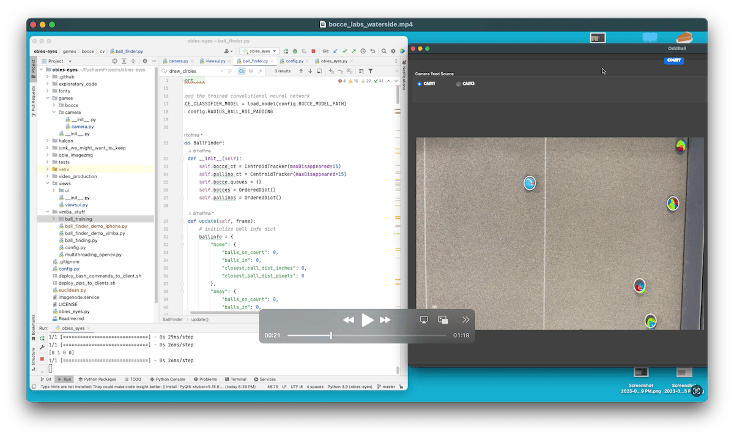Click Git commit checkmark icon
The height and width of the screenshot is (437, 734).
(x=345, y=51)
